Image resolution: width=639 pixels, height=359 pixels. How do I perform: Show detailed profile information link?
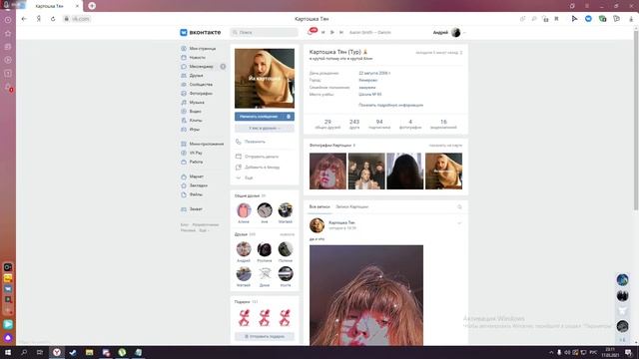coord(390,105)
